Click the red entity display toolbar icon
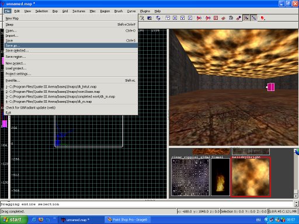The width and height of the screenshot is (299, 224). click(263, 18)
